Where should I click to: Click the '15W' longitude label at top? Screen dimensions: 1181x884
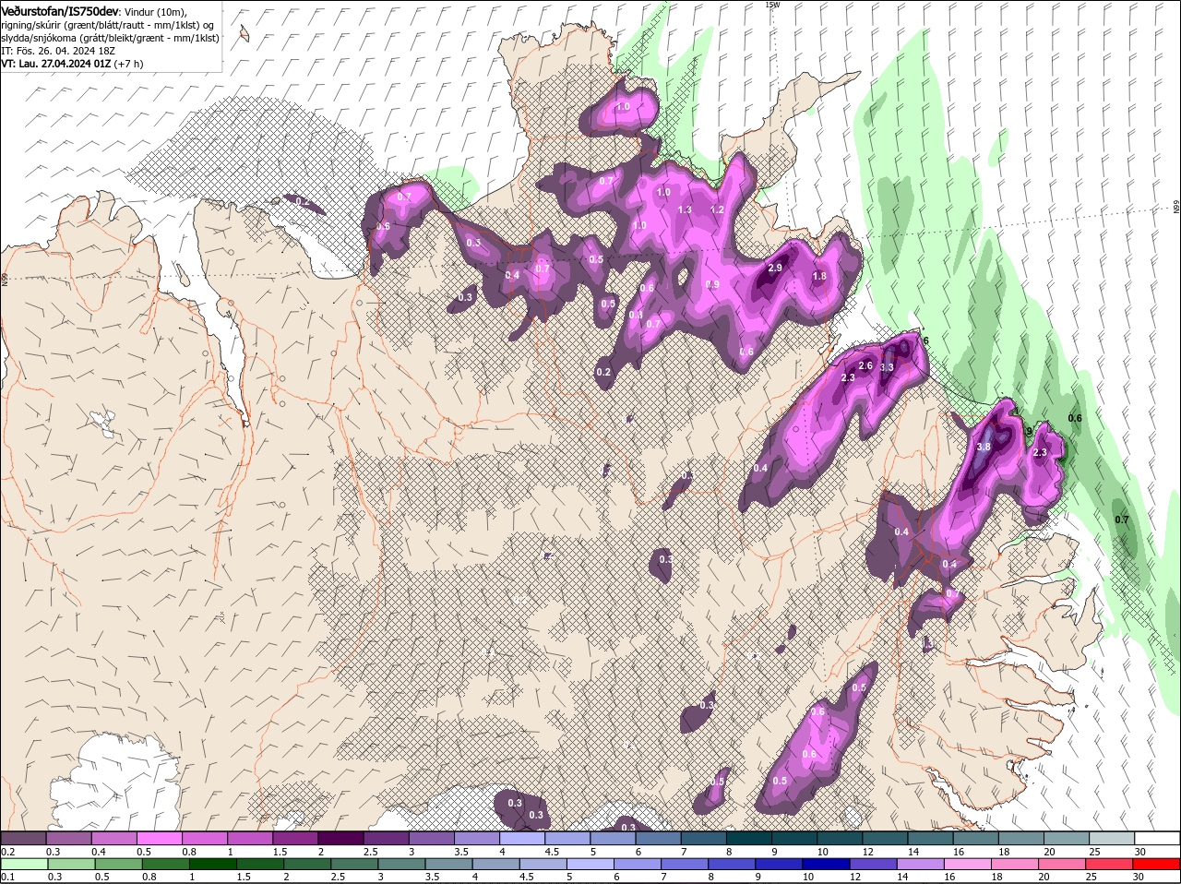tap(771, 5)
